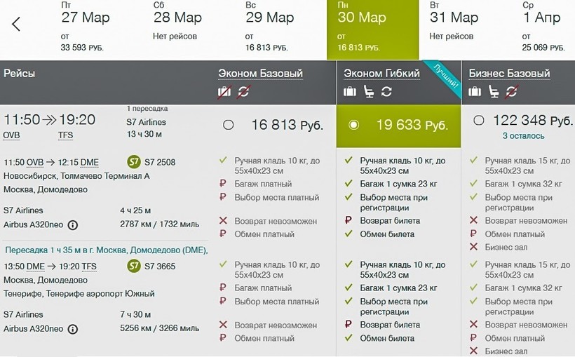Choose the 122 348 Руб. business fare
Viewport: 575px width, 357px height.
(x=479, y=121)
